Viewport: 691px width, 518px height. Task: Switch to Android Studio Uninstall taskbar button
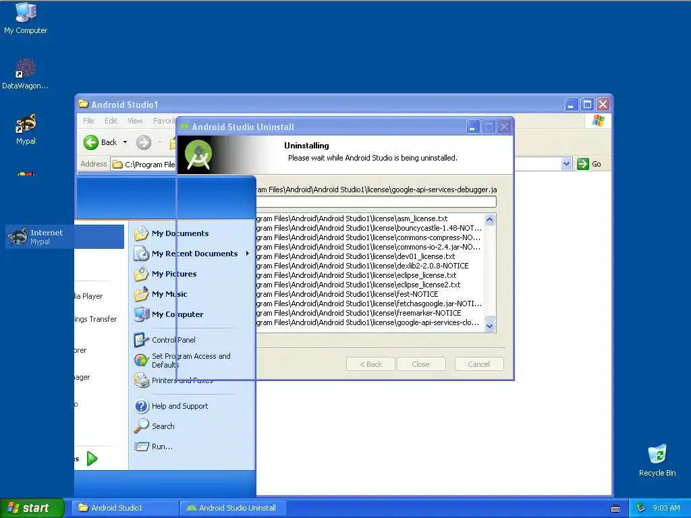coord(233,508)
